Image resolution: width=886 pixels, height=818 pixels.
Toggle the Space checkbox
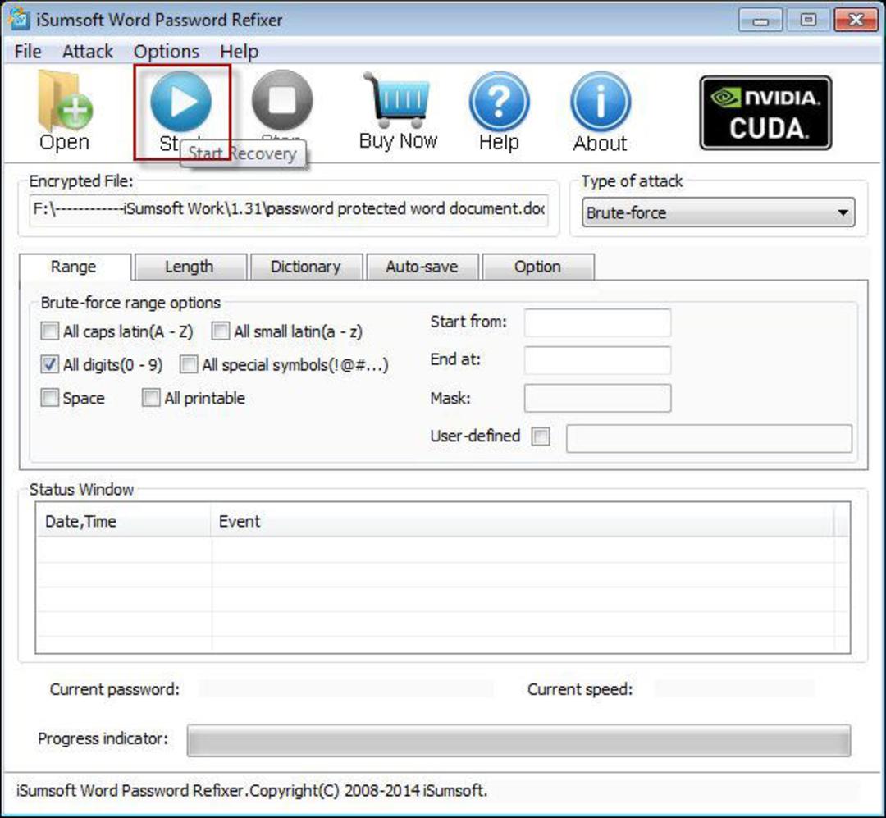50,397
